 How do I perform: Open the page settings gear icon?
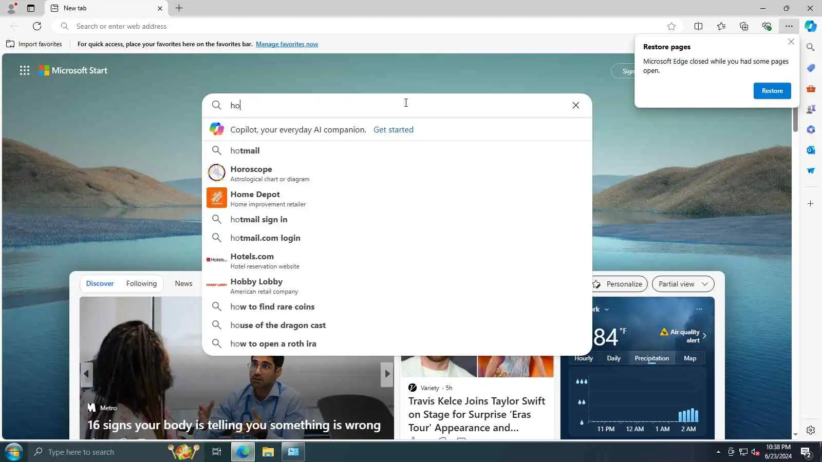[811, 430]
